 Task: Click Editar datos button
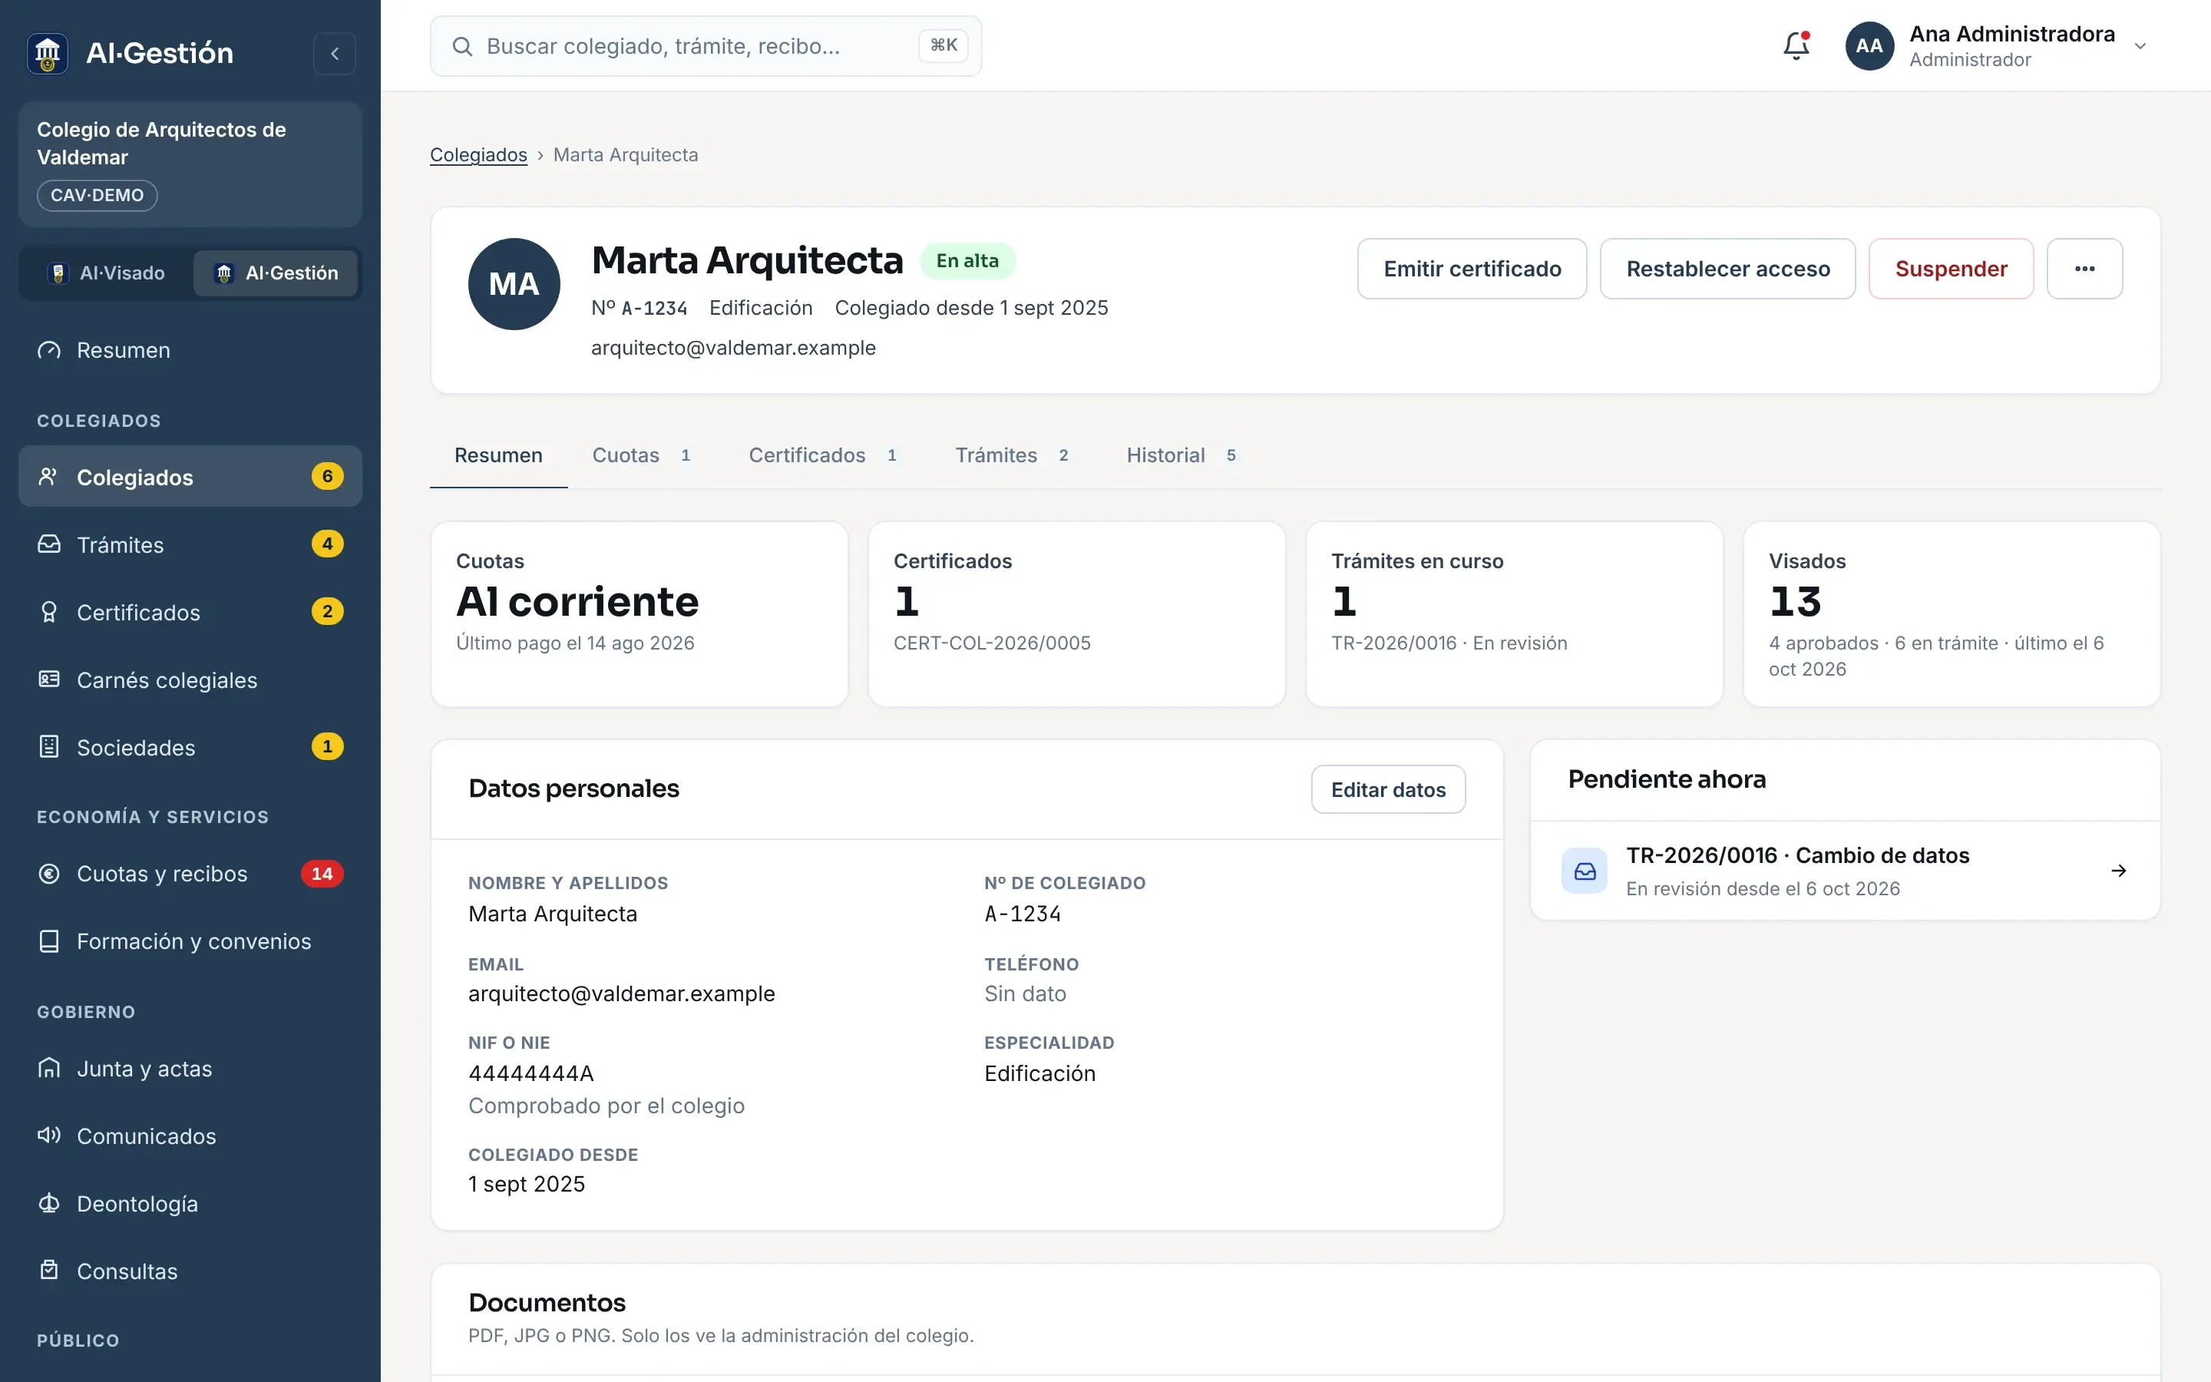coord(1388,790)
